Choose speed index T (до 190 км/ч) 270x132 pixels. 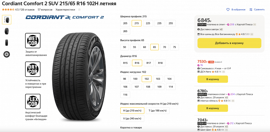point(157,111)
